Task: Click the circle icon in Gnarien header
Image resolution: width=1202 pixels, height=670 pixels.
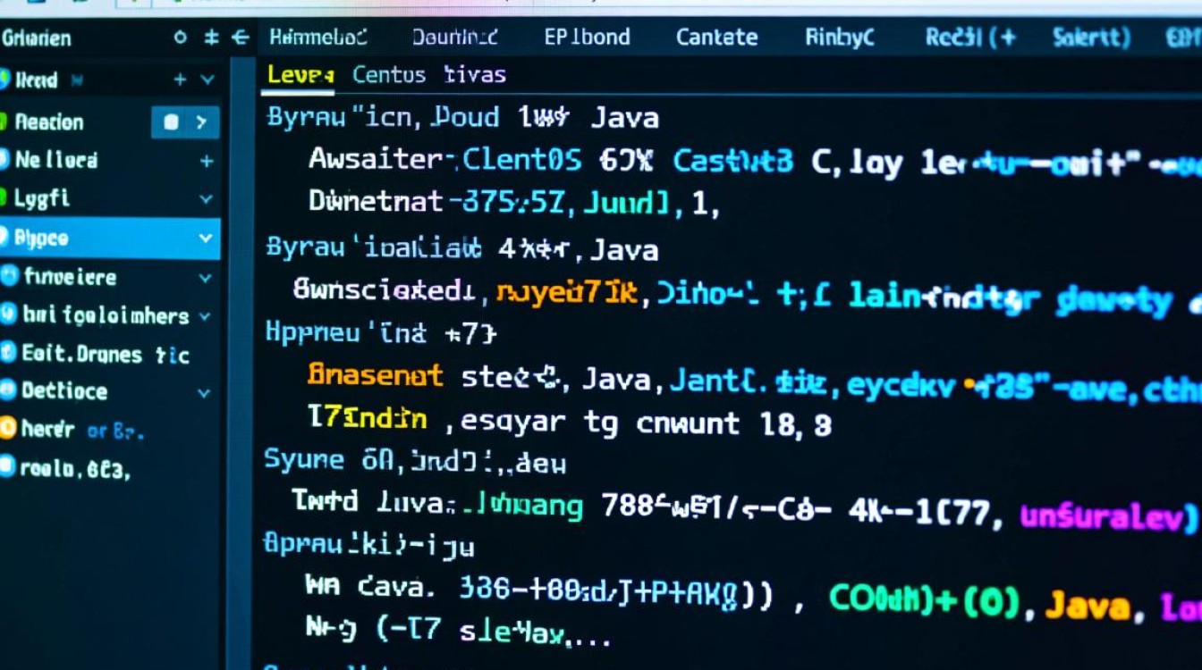Action: (181, 38)
